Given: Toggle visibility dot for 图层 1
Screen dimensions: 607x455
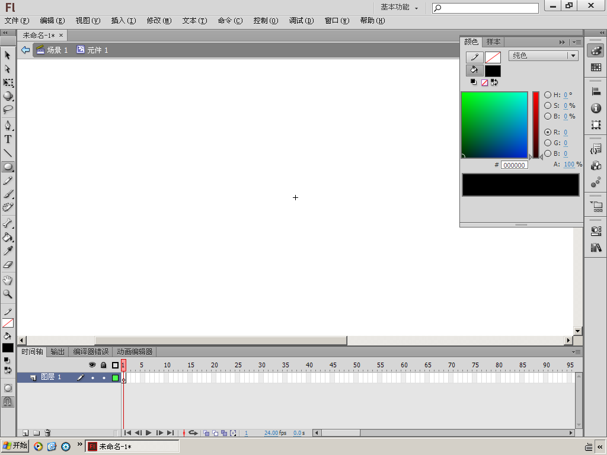Looking at the screenshot, I should 92,377.
